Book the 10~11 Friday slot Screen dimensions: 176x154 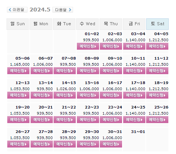point(134,71)
